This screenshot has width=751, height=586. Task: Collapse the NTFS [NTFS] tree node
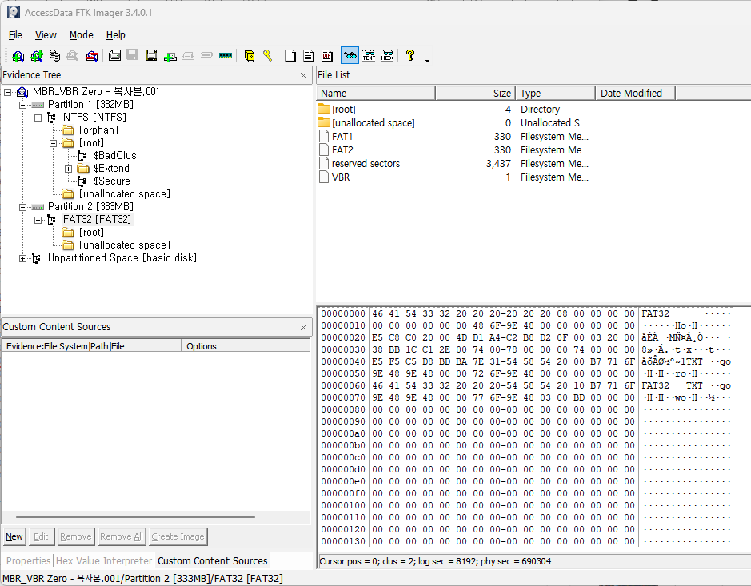pyautogui.click(x=38, y=118)
